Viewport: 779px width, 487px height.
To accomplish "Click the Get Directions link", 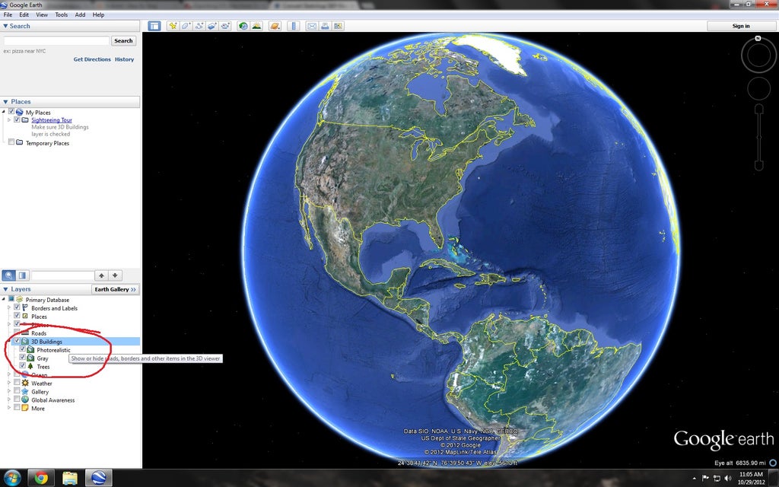I will click(x=92, y=59).
